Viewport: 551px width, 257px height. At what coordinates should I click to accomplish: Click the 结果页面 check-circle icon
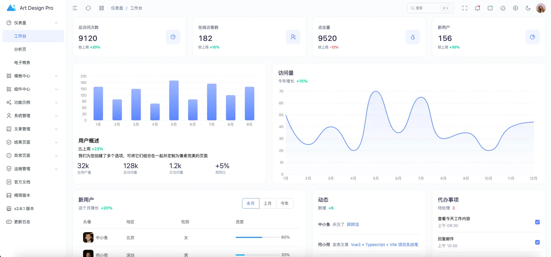9,142
